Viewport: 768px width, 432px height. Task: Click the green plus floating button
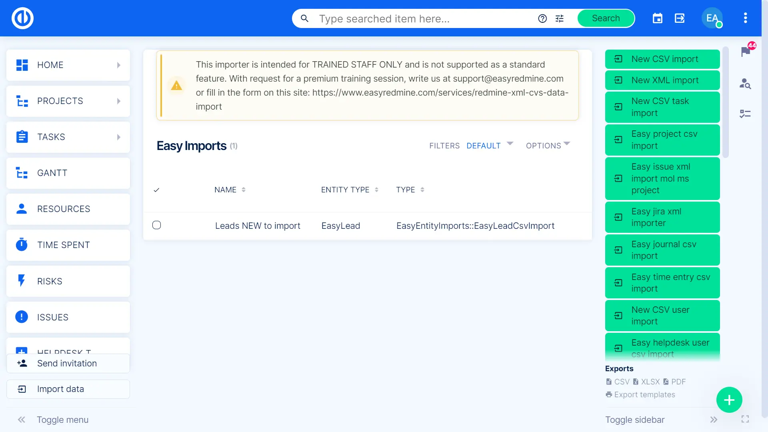tap(729, 400)
